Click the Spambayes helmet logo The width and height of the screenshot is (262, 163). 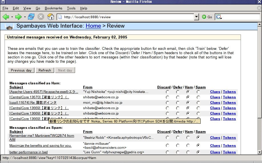pos(10,27)
